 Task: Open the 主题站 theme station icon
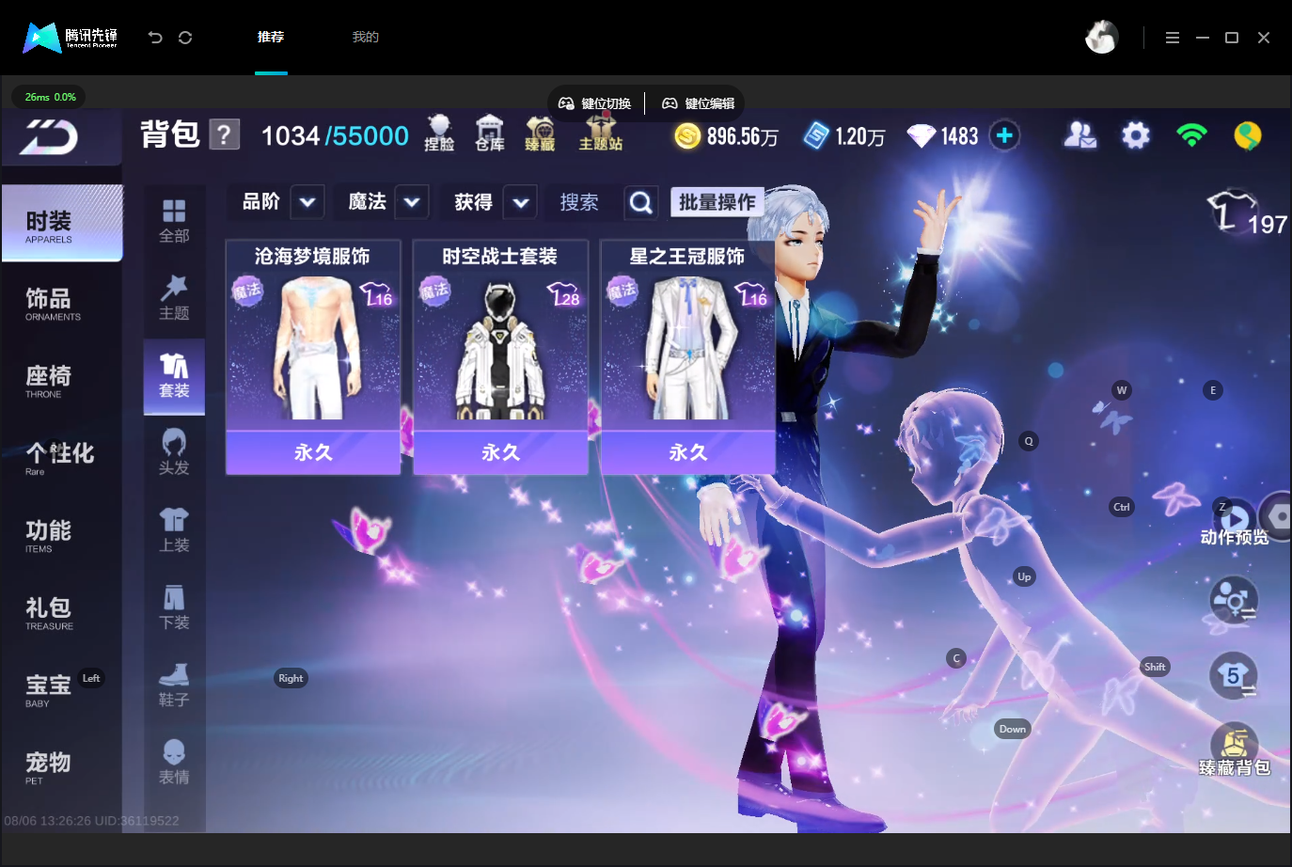pyautogui.click(x=601, y=134)
